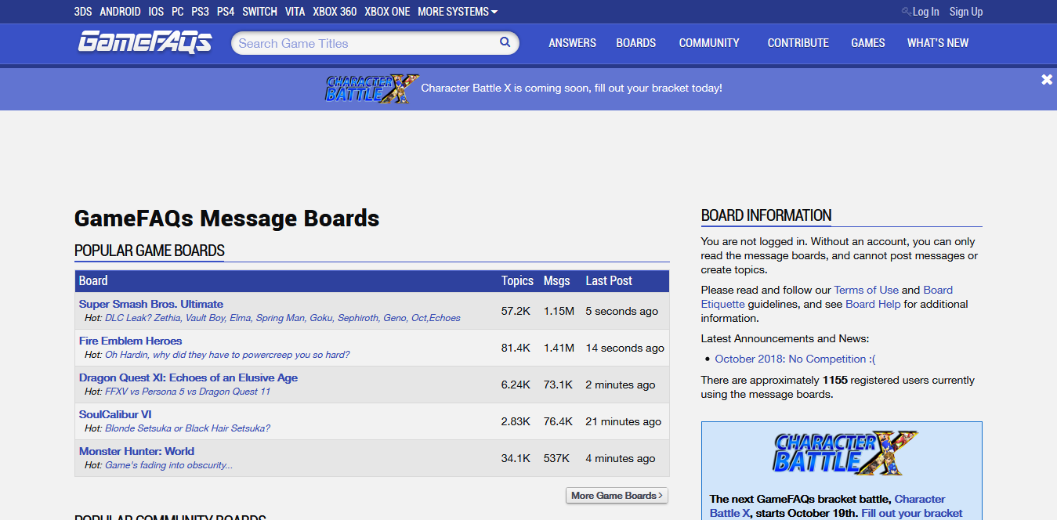Open the Xbox 360 system link
The width and height of the screenshot is (1057, 520).
335,12
